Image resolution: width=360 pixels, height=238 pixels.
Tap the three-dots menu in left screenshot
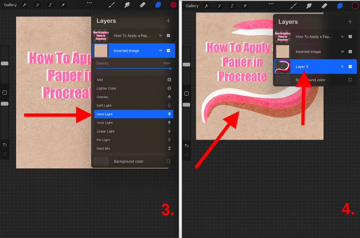pos(89,3)
